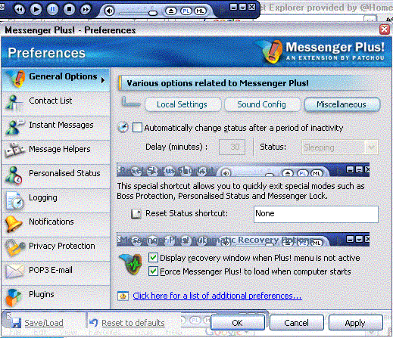The height and width of the screenshot is (338, 393).
Task: Click the Reset Status shortcut icon
Action: [136, 214]
